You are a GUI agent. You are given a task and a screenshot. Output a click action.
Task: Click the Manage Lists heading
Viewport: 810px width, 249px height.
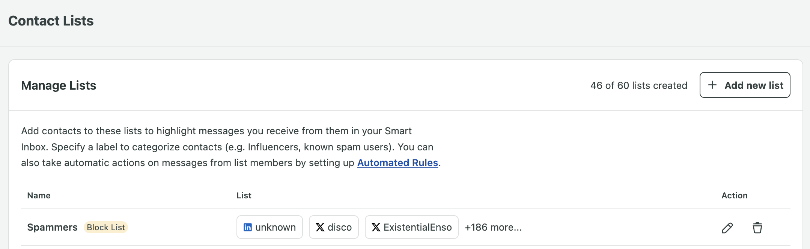coord(59,85)
